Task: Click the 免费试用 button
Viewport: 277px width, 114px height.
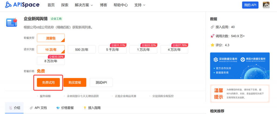Action: tap(48, 82)
